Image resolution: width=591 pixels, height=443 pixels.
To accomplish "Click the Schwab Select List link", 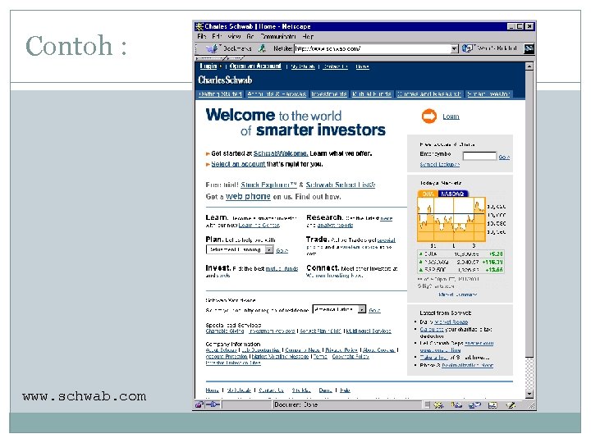I will click(x=341, y=185).
